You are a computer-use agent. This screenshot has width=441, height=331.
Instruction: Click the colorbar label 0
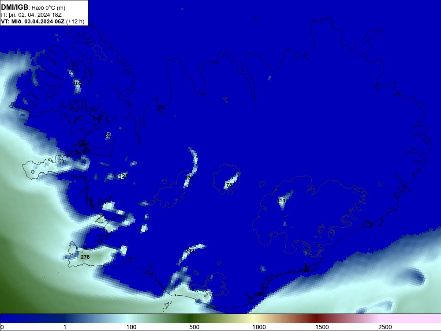2,327
